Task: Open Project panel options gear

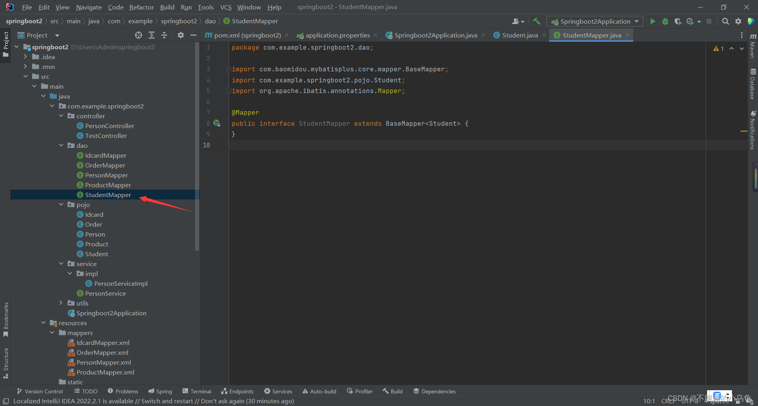Action: point(180,35)
